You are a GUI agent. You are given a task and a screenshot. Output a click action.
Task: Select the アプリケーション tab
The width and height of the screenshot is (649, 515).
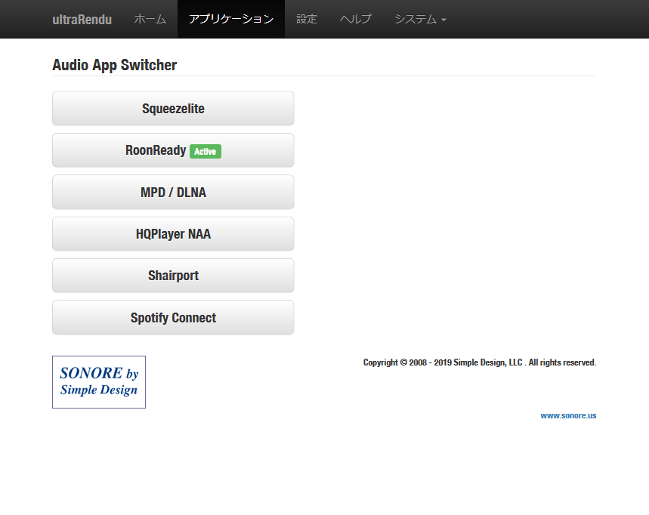click(231, 20)
